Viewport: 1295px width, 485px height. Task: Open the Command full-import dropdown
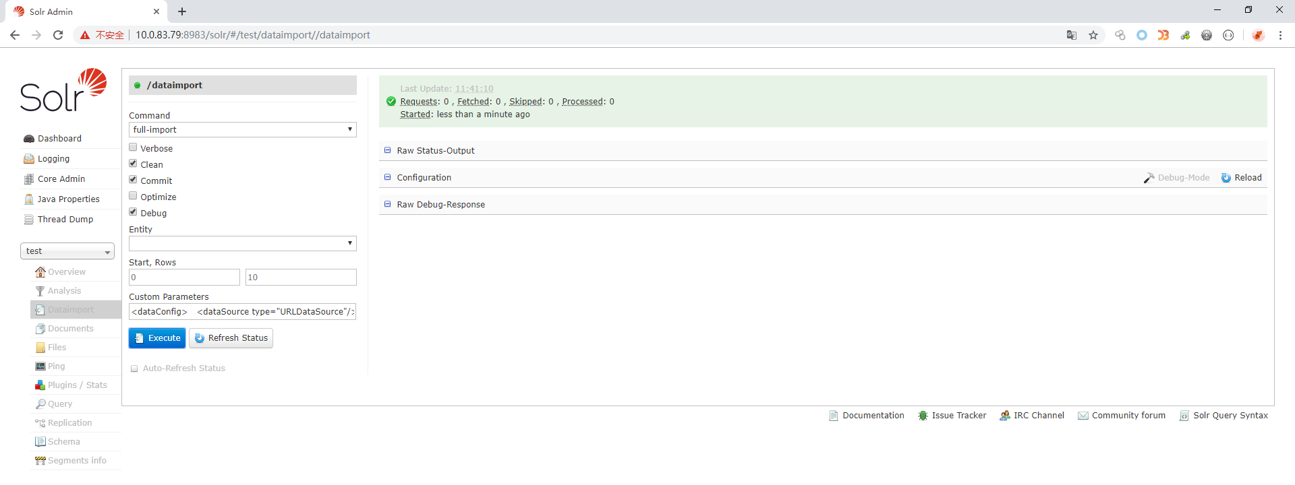[243, 130]
